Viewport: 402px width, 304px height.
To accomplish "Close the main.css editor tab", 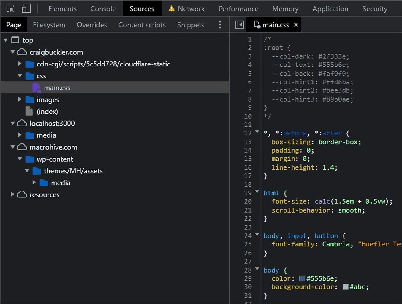I will pyautogui.click(x=296, y=25).
